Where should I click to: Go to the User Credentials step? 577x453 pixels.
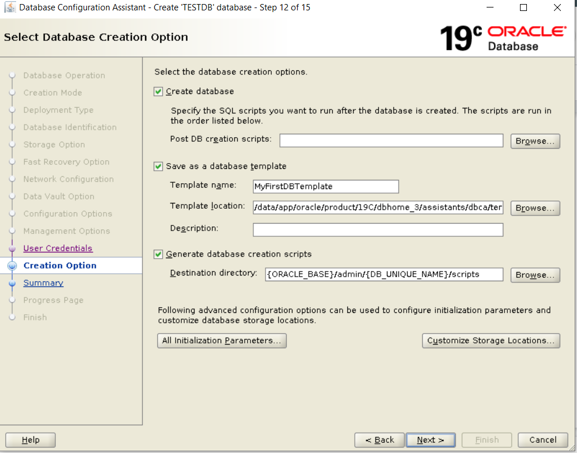tap(58, 248)
